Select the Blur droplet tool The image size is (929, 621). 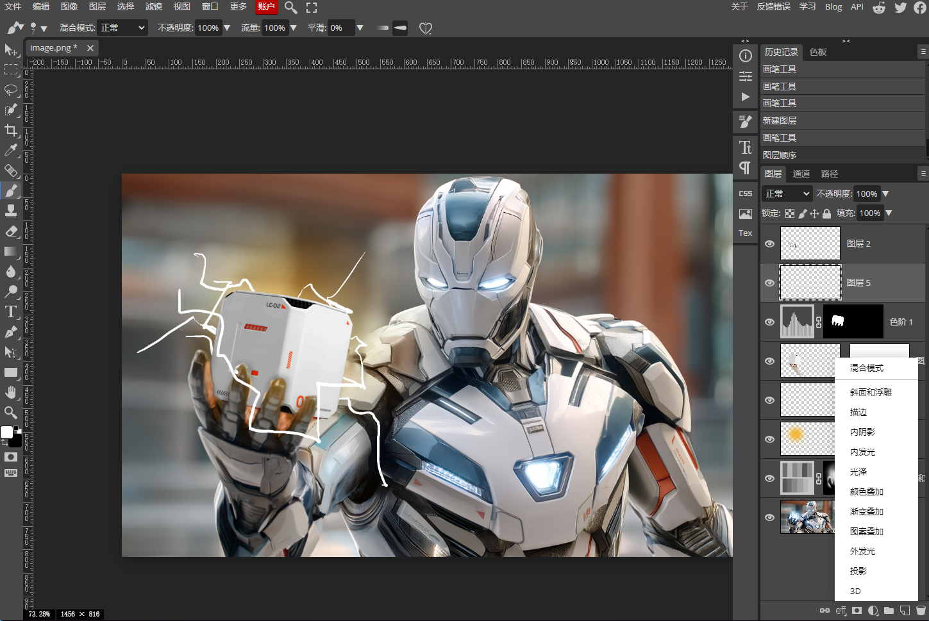point(11,272)
